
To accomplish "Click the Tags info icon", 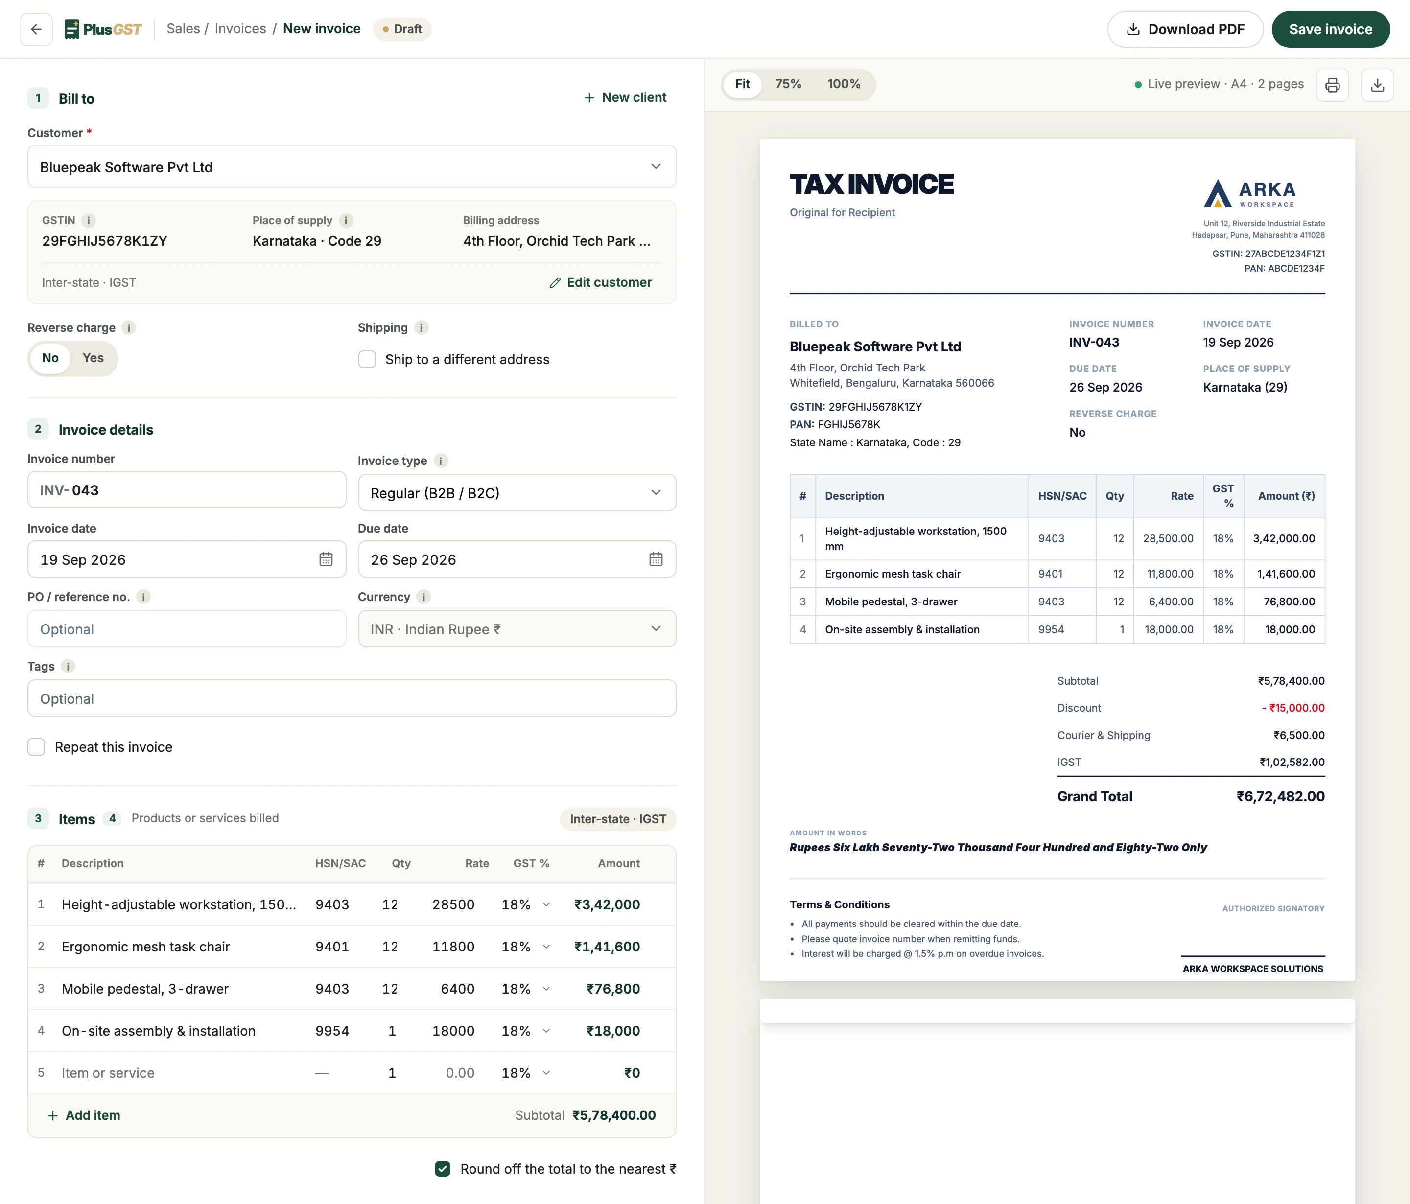I will pos(68,667).
